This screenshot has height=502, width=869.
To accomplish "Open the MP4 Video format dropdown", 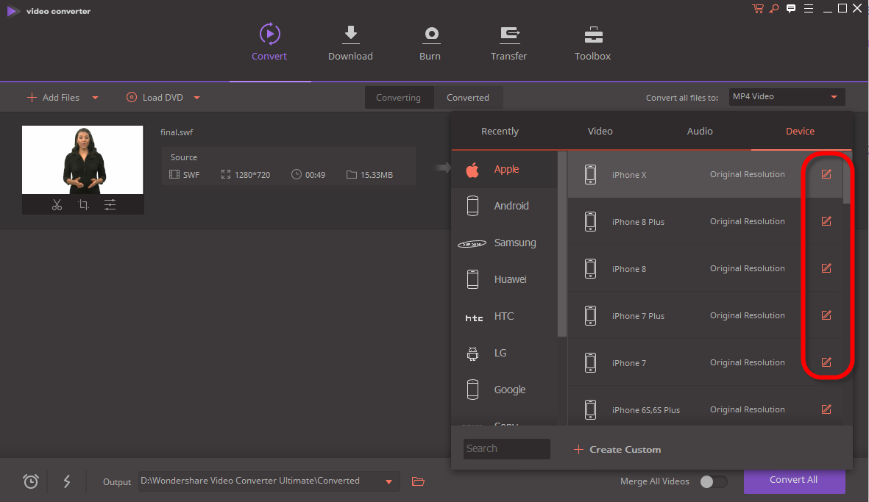I will click(787, 97).
